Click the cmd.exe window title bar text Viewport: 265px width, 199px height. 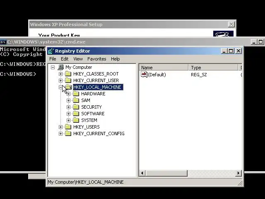click(46, 42)
